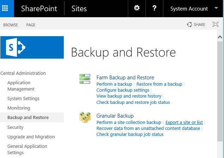Open Check backup and restore job status
This screenshot has width=224, height=158.
coord(133,102)
